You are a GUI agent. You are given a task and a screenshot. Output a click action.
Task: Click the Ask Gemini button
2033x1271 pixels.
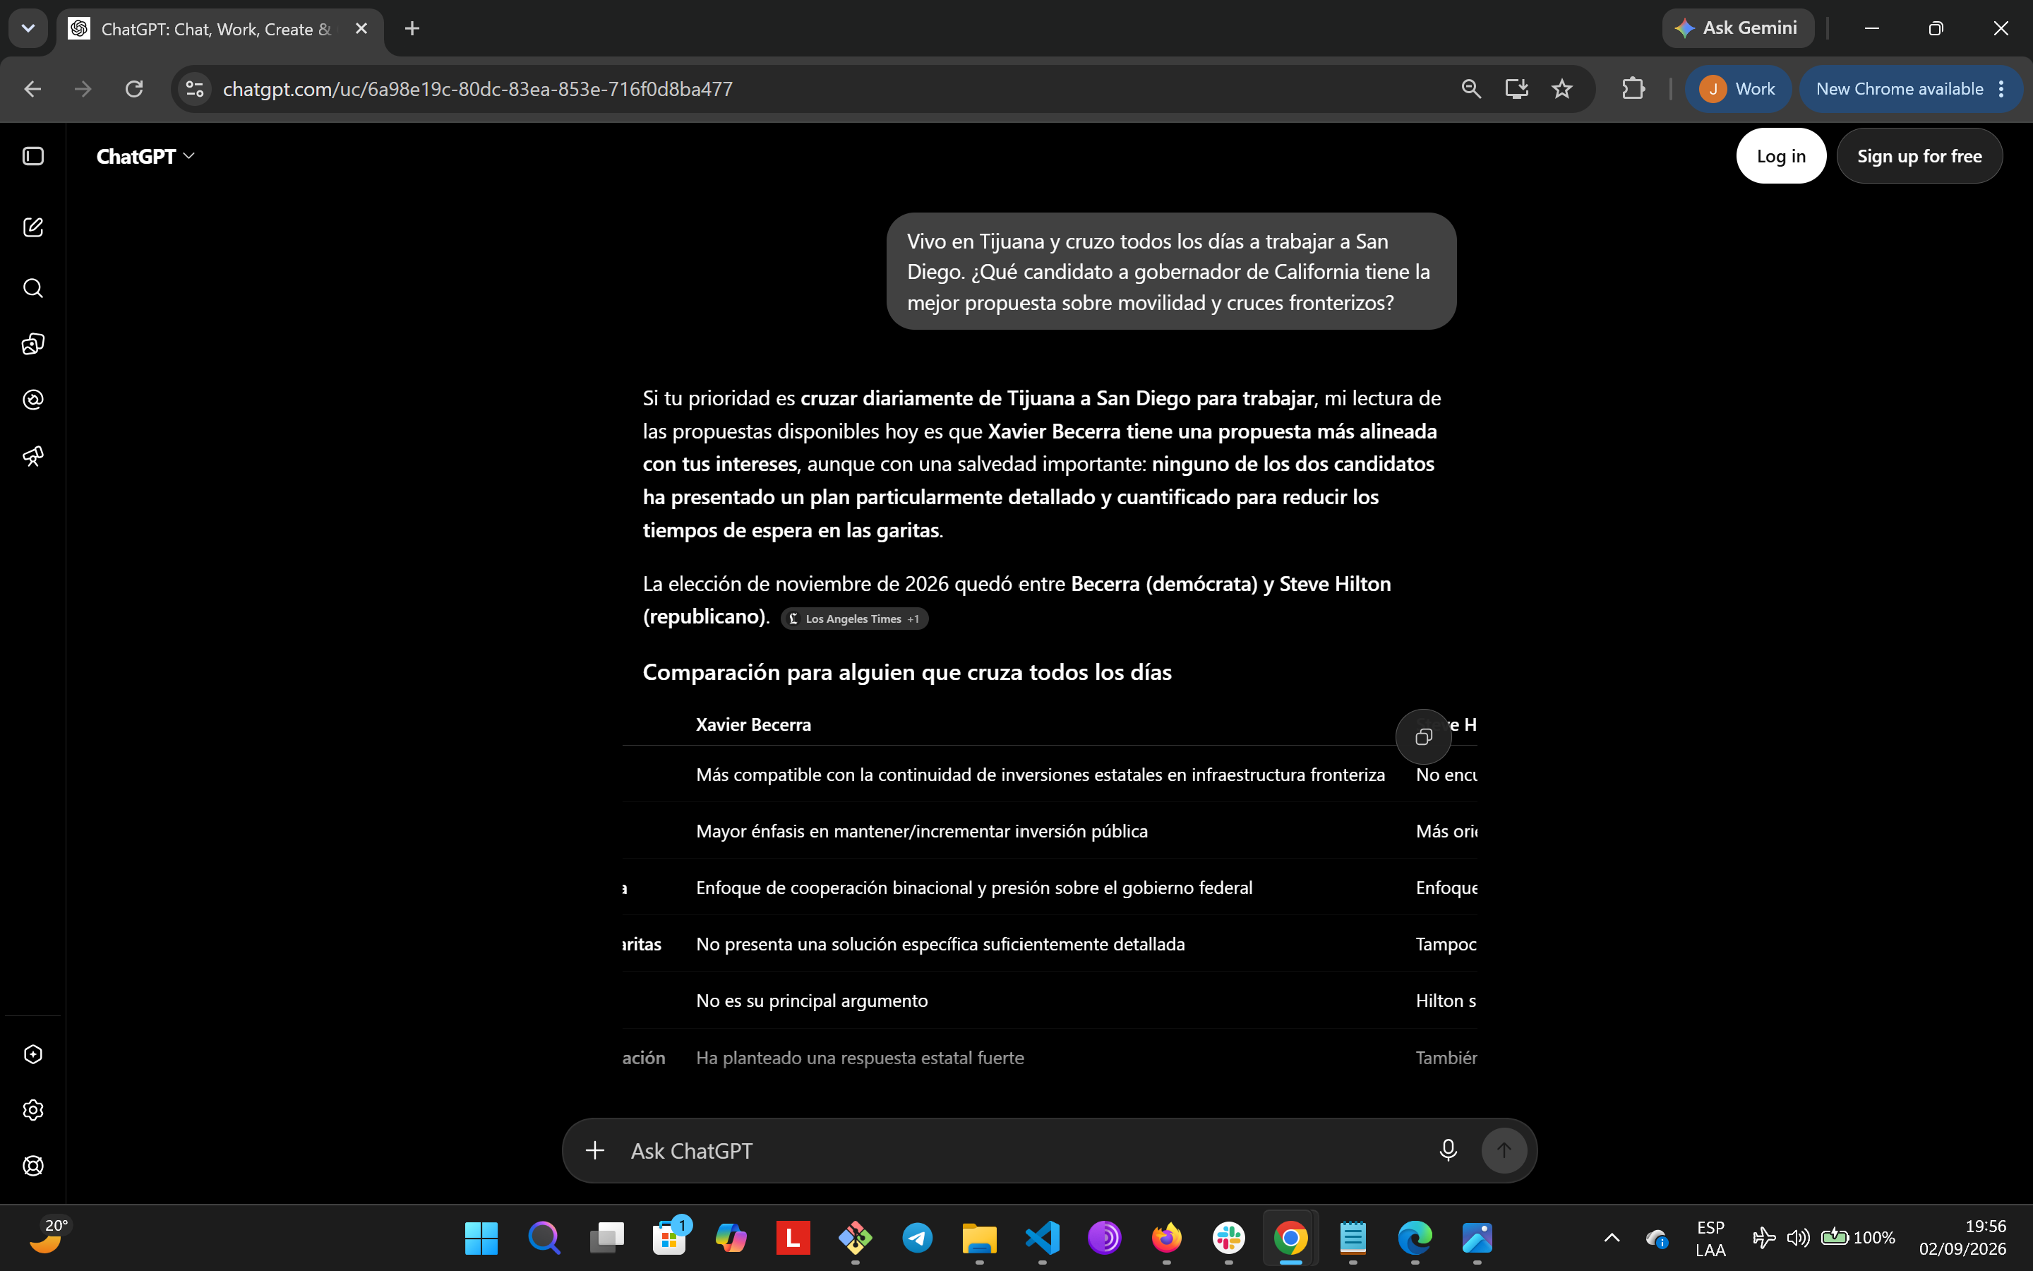tap(1737, 28)
